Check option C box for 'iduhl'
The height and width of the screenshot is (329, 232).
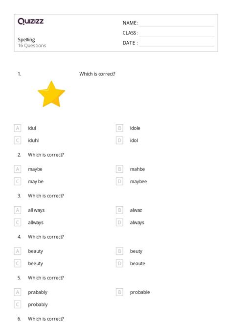18,140
